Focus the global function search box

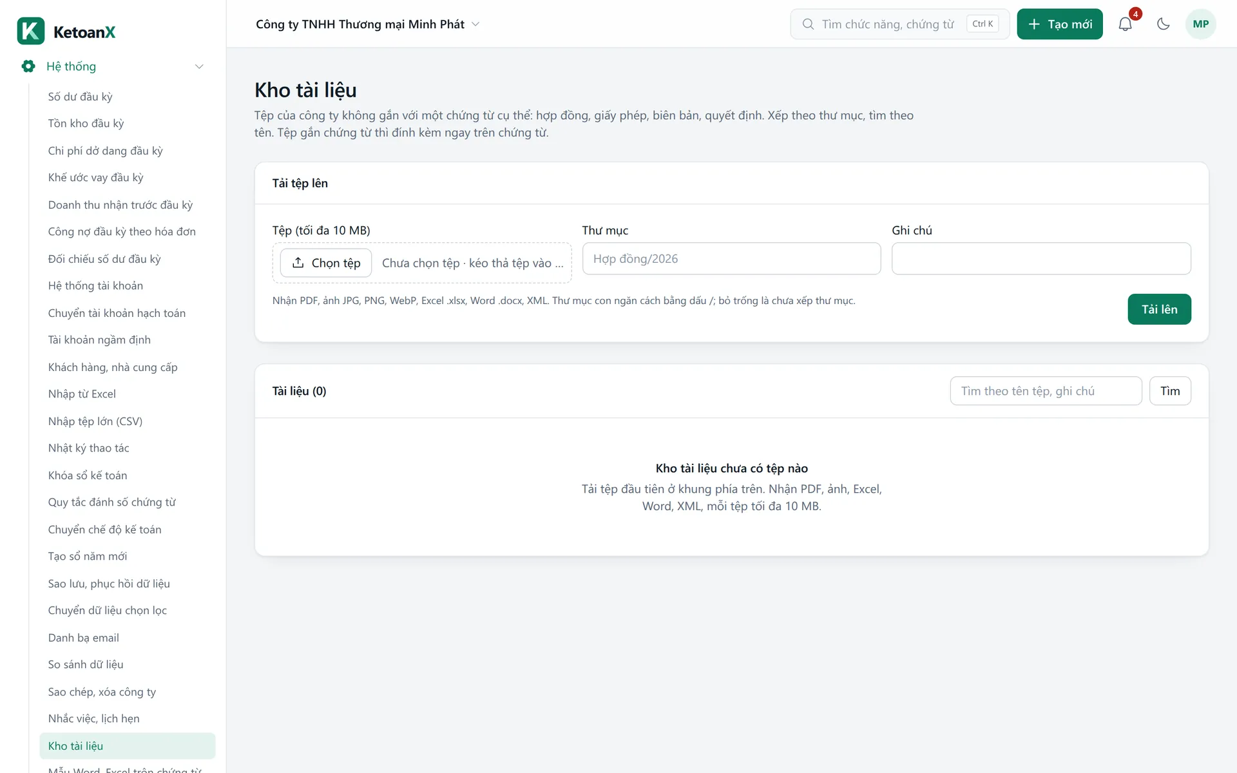[899, 24]
